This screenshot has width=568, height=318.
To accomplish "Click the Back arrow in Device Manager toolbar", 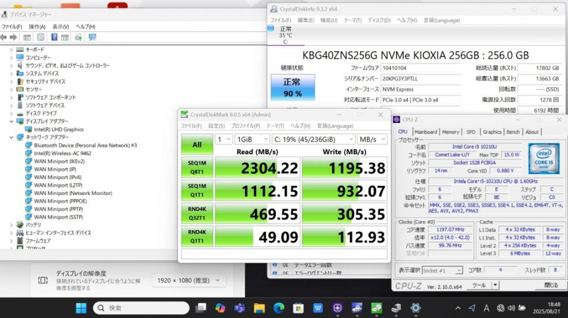I will (3, 37).
